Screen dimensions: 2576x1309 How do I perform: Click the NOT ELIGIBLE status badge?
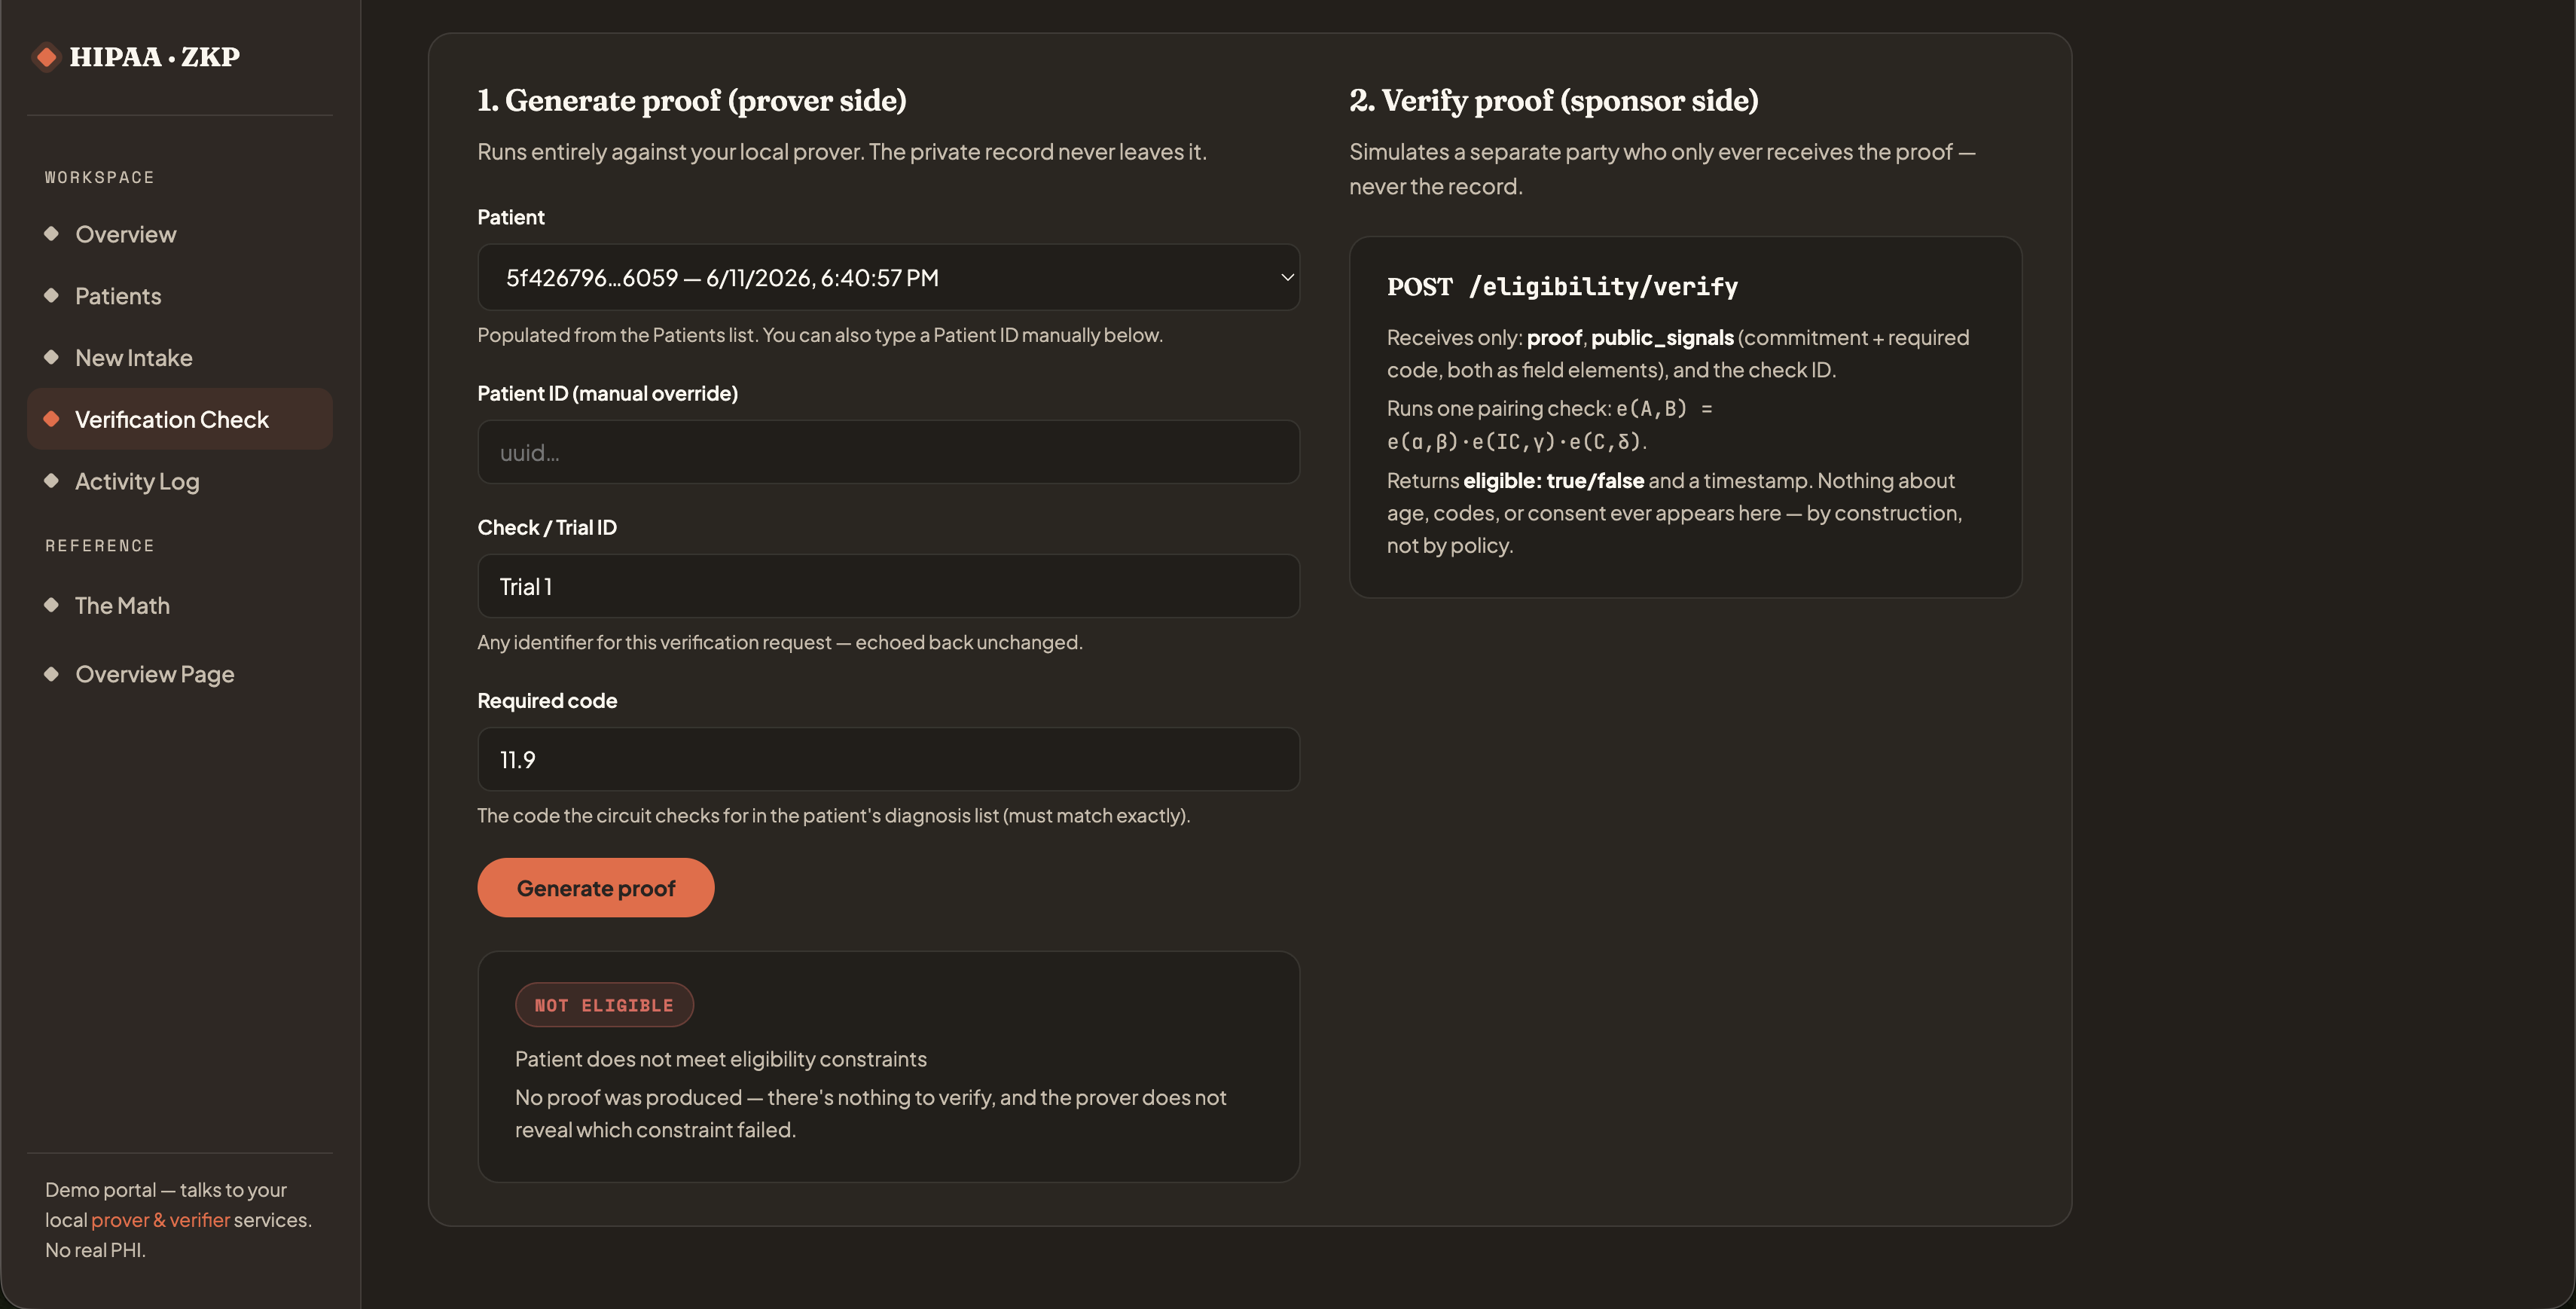604,1005
